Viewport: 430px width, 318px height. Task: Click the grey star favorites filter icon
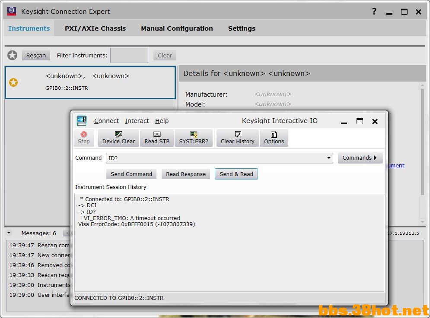tap(13, 55)
